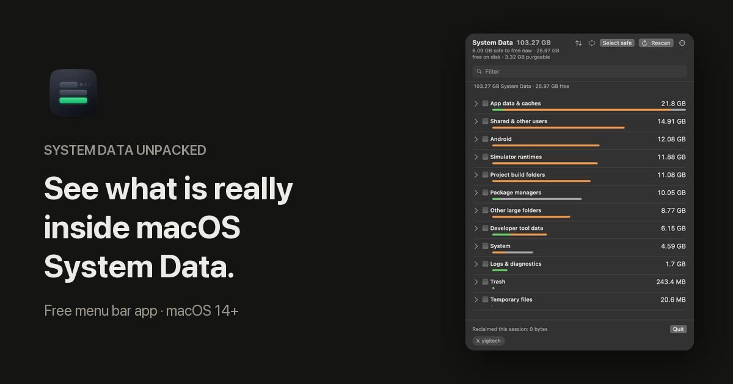Click the '21.8 GB' size value

[673, 104]
